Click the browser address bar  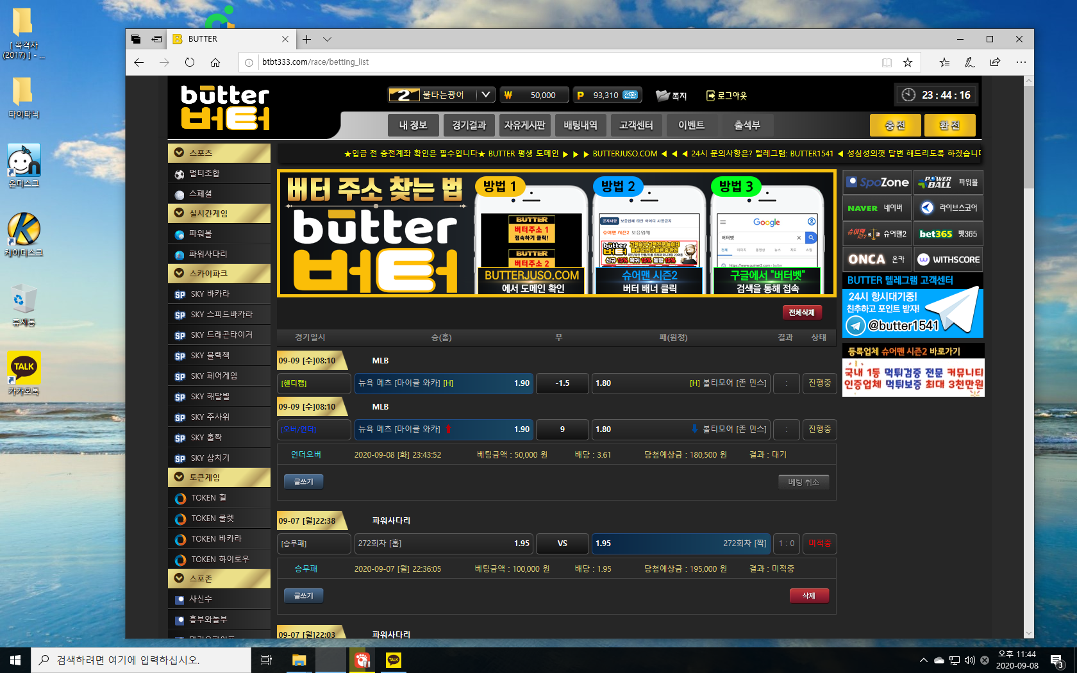[x=564, y=62]
